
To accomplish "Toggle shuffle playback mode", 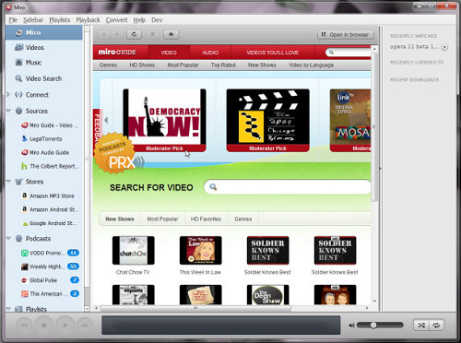I will [421, 325].
